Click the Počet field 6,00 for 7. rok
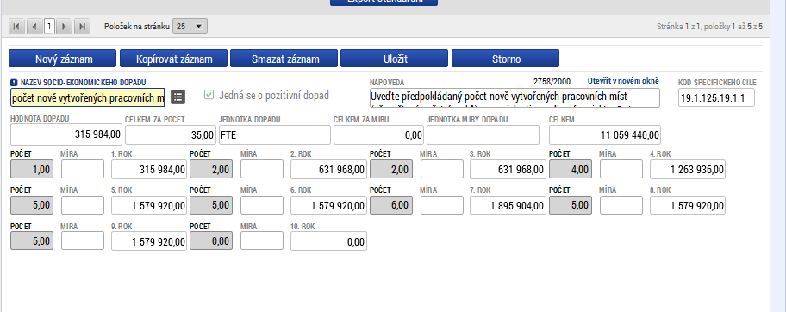The width and height of the screenshot is (786, 312). pos(391,204)
